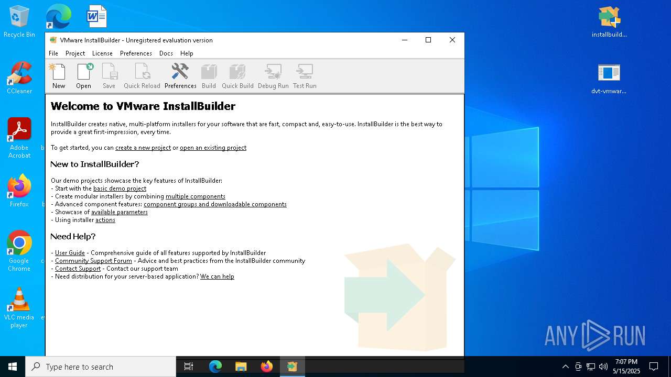
Task: Click the Contact Support link
Action: [x=78, y=269]
